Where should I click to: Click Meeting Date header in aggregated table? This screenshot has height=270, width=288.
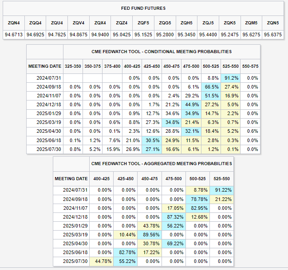pos(71,178)
